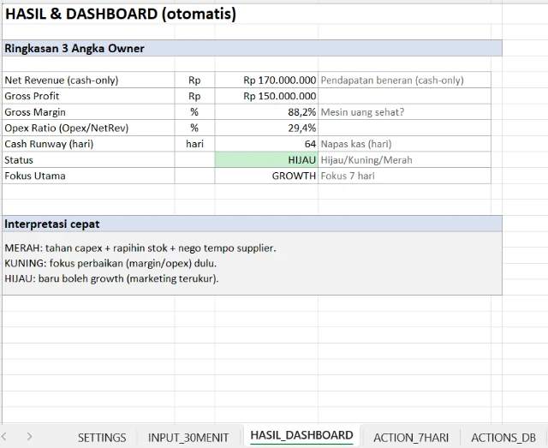Select the HASIL & DASHBOARD title cell

(x=120, y=15)
